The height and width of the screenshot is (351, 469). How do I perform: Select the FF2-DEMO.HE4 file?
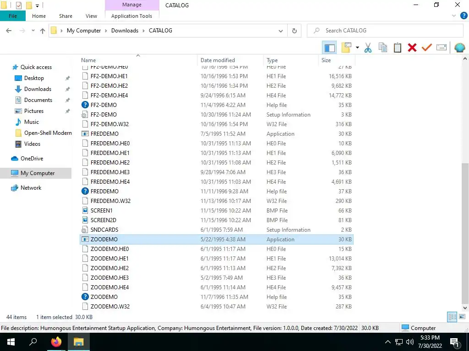point(217,96)
